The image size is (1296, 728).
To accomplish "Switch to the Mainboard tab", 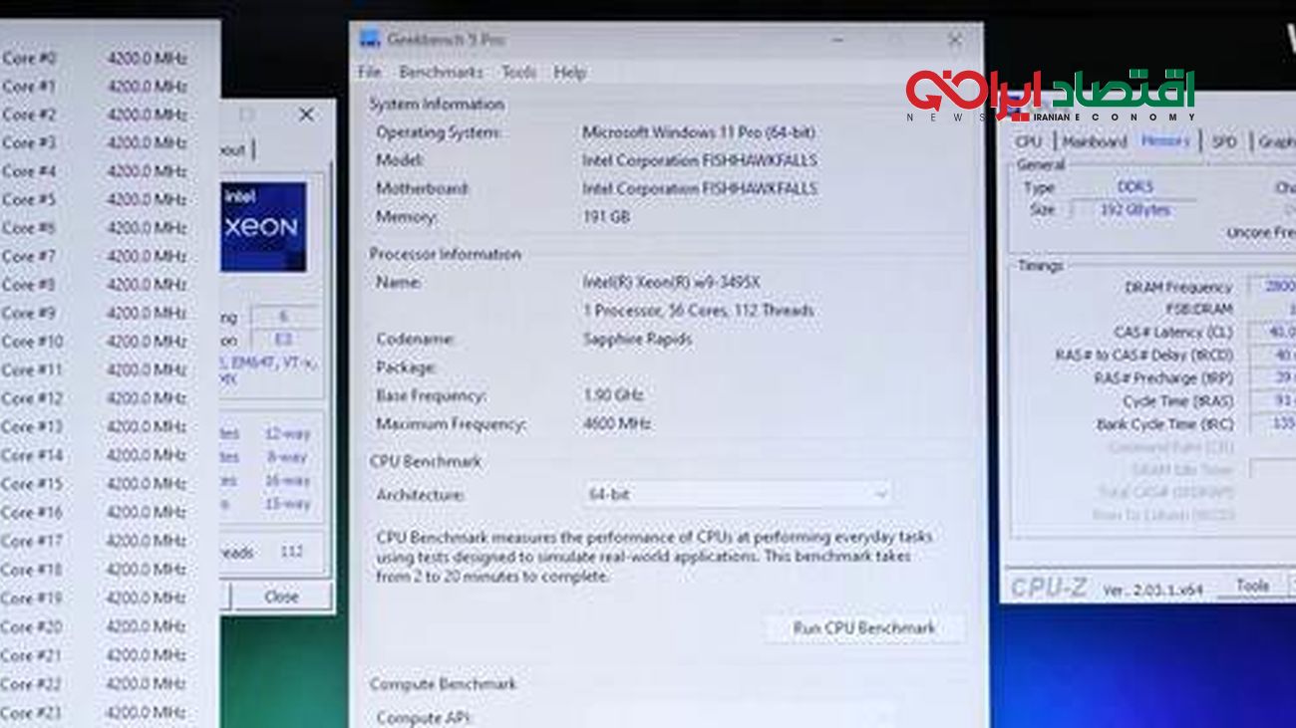I will 1094,142.
